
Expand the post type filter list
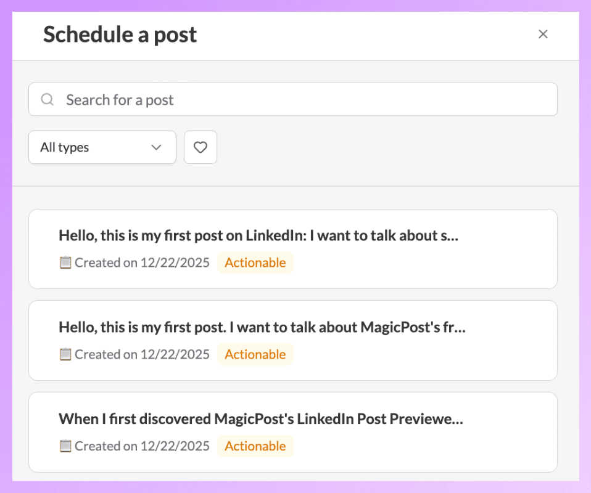(102, 147)
